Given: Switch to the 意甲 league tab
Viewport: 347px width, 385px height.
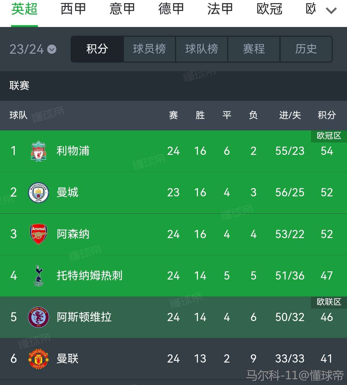Looking at the screenshot, I should click(122, 9).
